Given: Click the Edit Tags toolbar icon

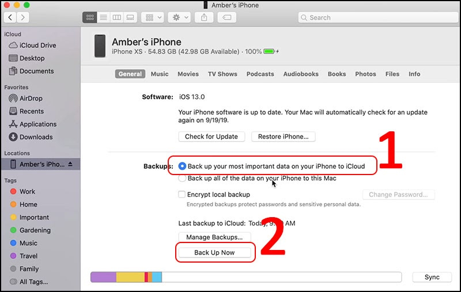Looking at the screenshot, I should point(226,18).
